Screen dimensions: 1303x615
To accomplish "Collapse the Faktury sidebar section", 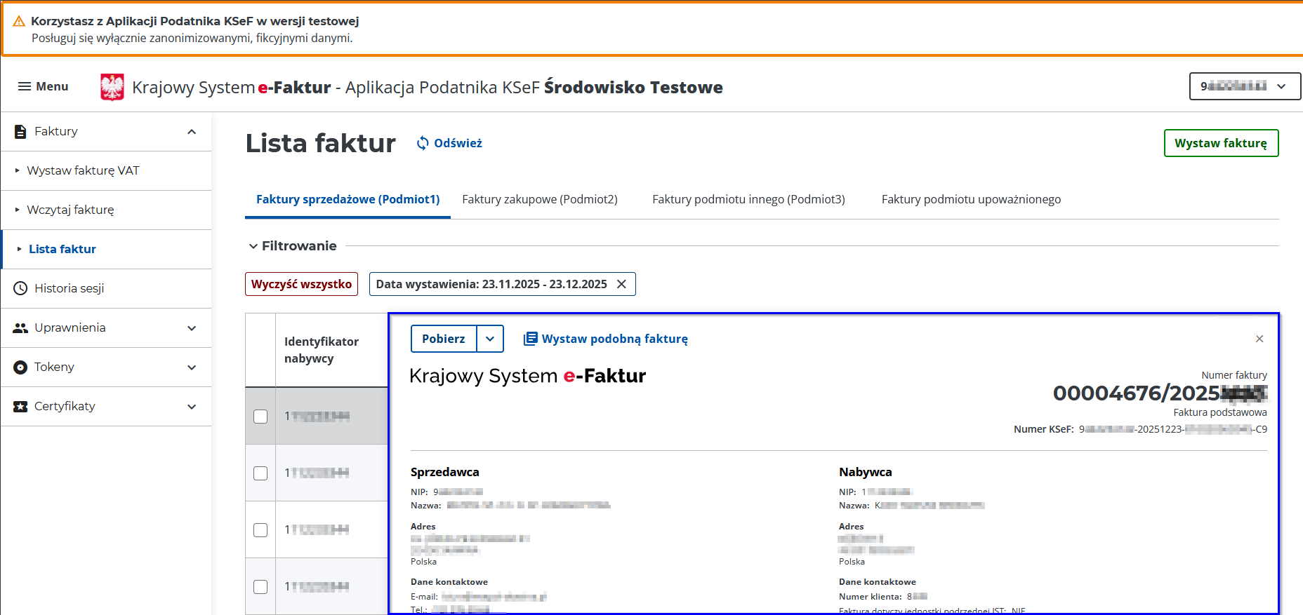I will coord(192,131).
